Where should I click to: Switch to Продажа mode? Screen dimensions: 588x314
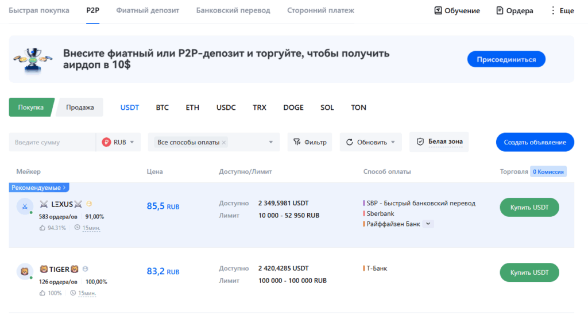click(x=80, y=108)
